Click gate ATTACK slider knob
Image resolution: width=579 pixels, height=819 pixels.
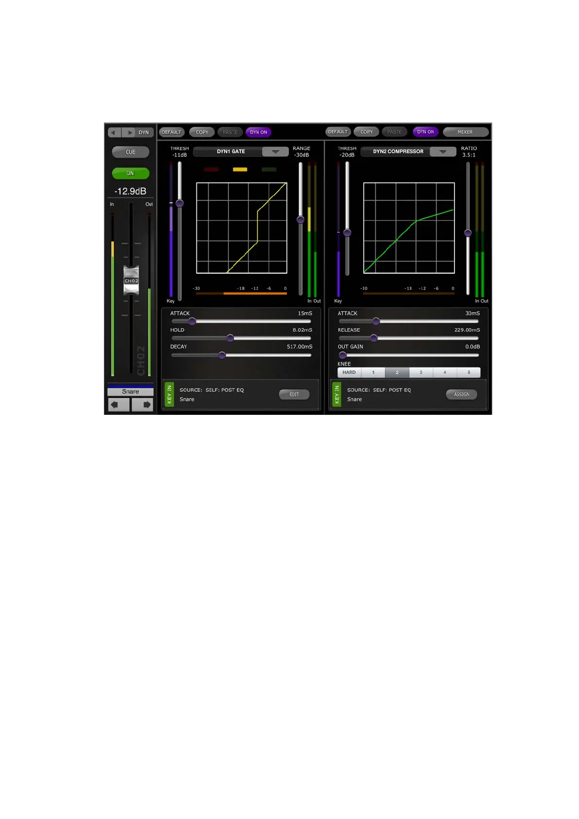(x=192, y=321)
